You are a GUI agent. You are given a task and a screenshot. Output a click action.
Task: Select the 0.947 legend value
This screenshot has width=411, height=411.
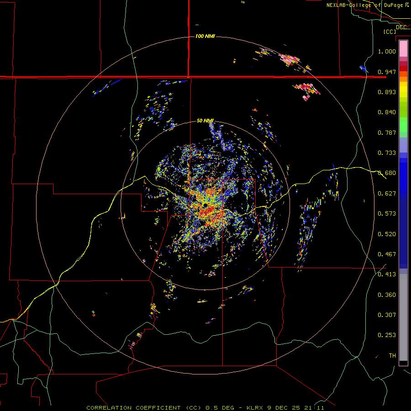pos(387,72)
